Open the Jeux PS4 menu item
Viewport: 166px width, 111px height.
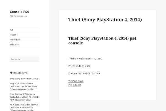pyautogui.click(x=14, y=35)
